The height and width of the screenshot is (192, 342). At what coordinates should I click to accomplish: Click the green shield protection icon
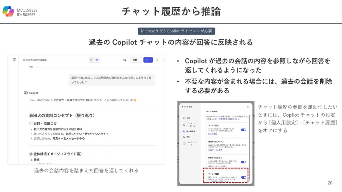point(157,60)
